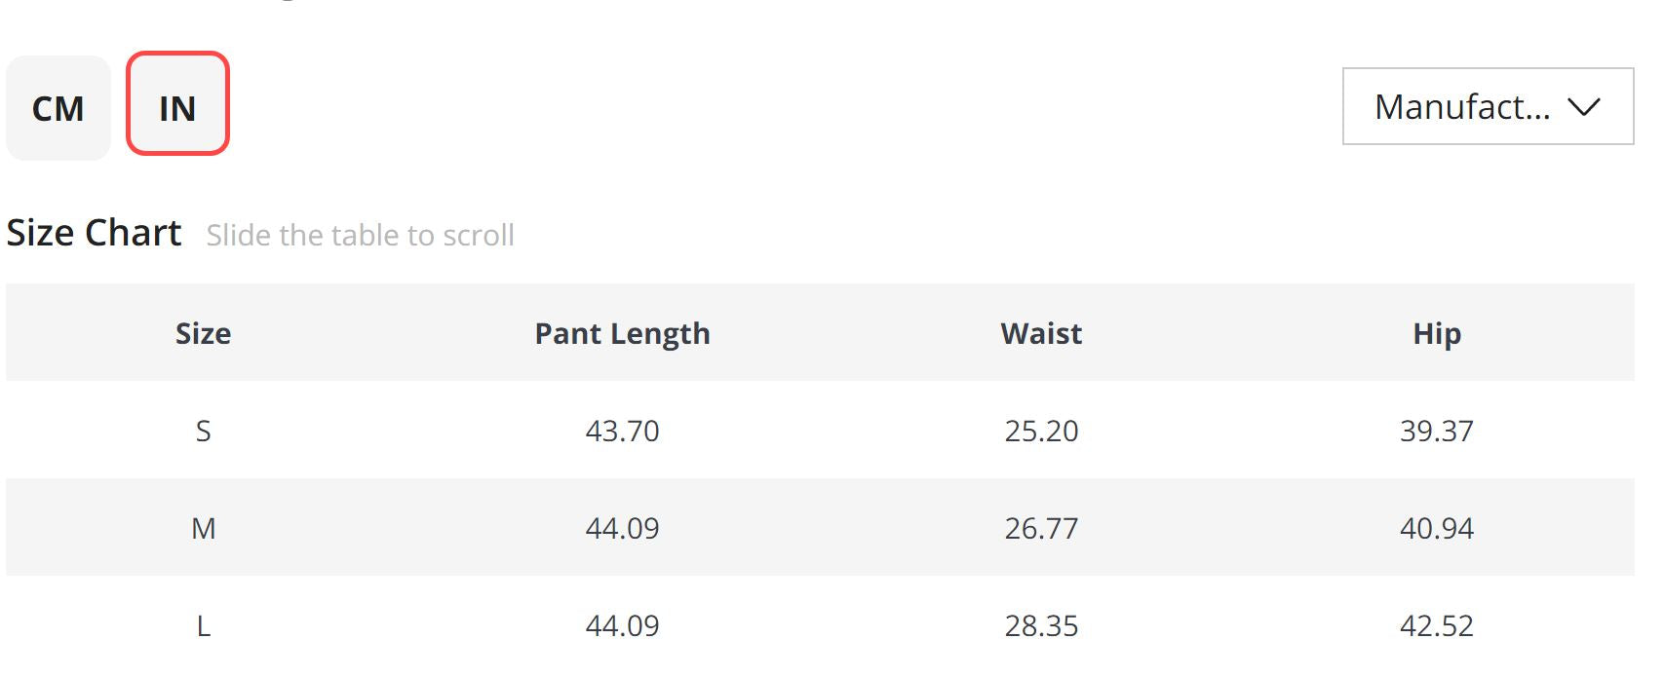Screen dimensions: 1664x677
Task: Open the Manufact... dropdown menu
Action: 1462,106
